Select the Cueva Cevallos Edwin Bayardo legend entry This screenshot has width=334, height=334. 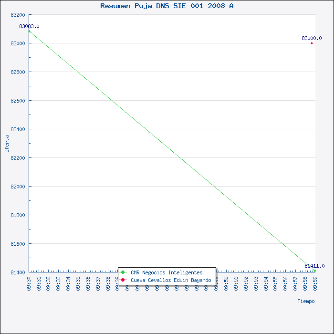[x=170, y=280]
